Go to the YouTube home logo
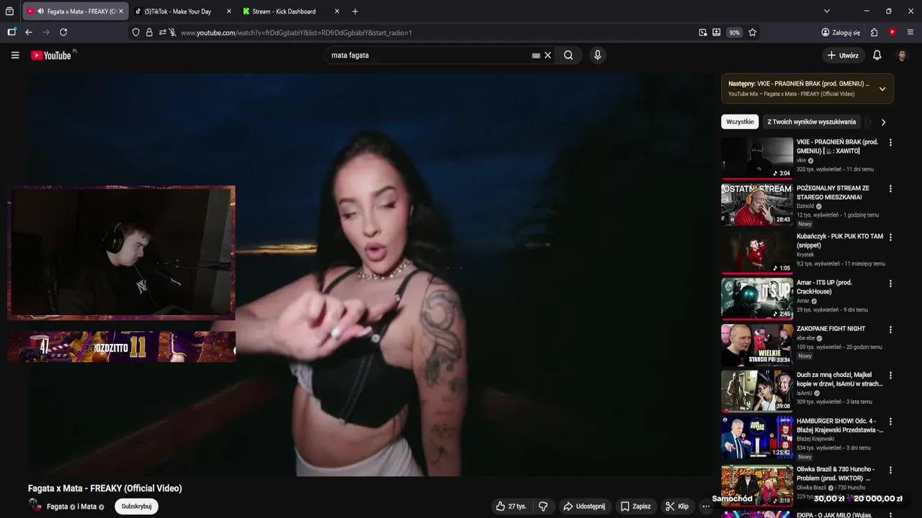The height and width of the screenshot is (518, 922). coord(51,55)
